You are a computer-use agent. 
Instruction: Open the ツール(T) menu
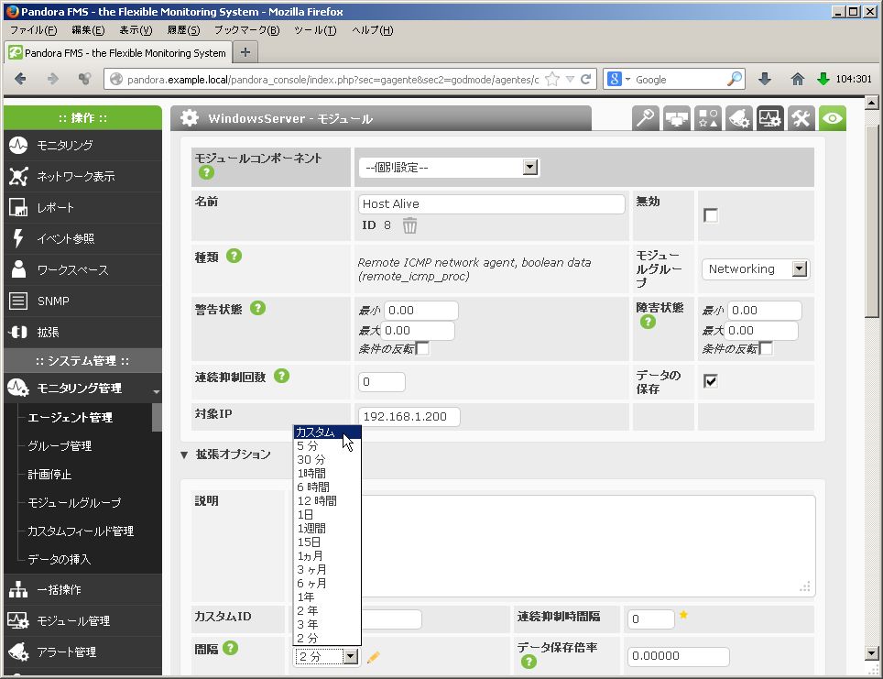coord(315,30)
